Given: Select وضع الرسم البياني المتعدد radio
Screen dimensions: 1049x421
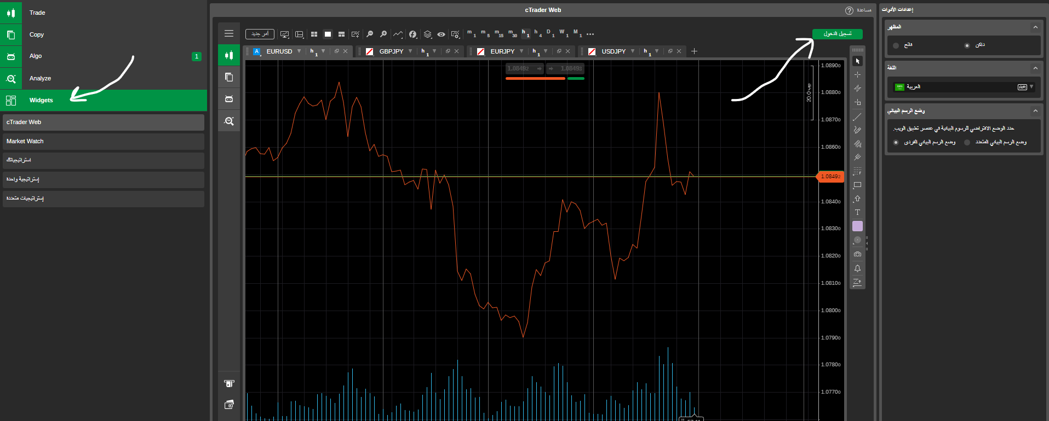Looking at the screenshot, I should point(967,143).
